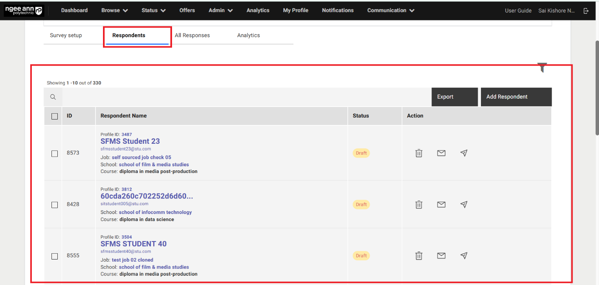Click send paper-plane icon for SFMS Student 23
599x285 pixels.
pos(463,153)
